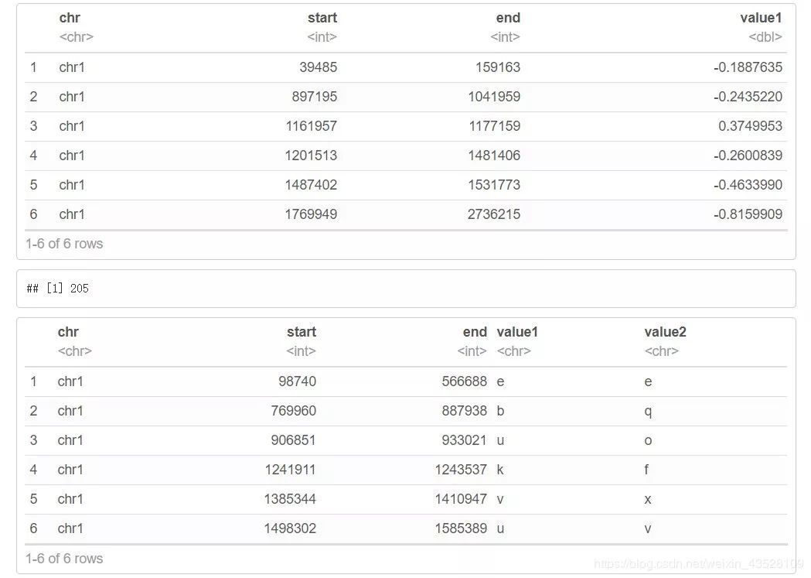
Task: Click the end value 1041959
Action: 494,97
